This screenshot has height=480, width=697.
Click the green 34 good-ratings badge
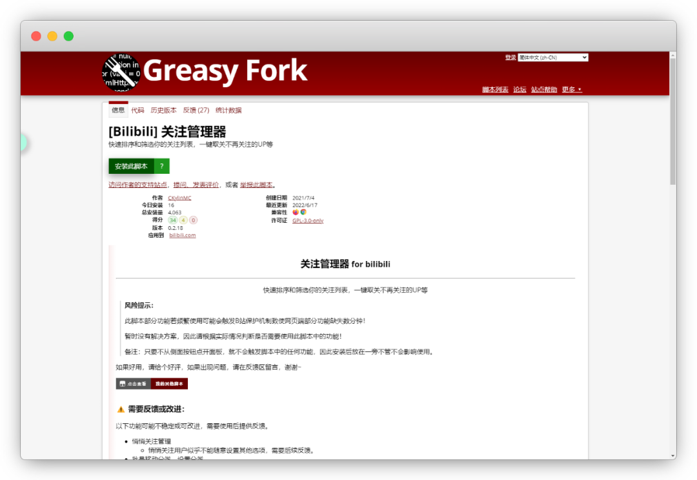point(172,220)
